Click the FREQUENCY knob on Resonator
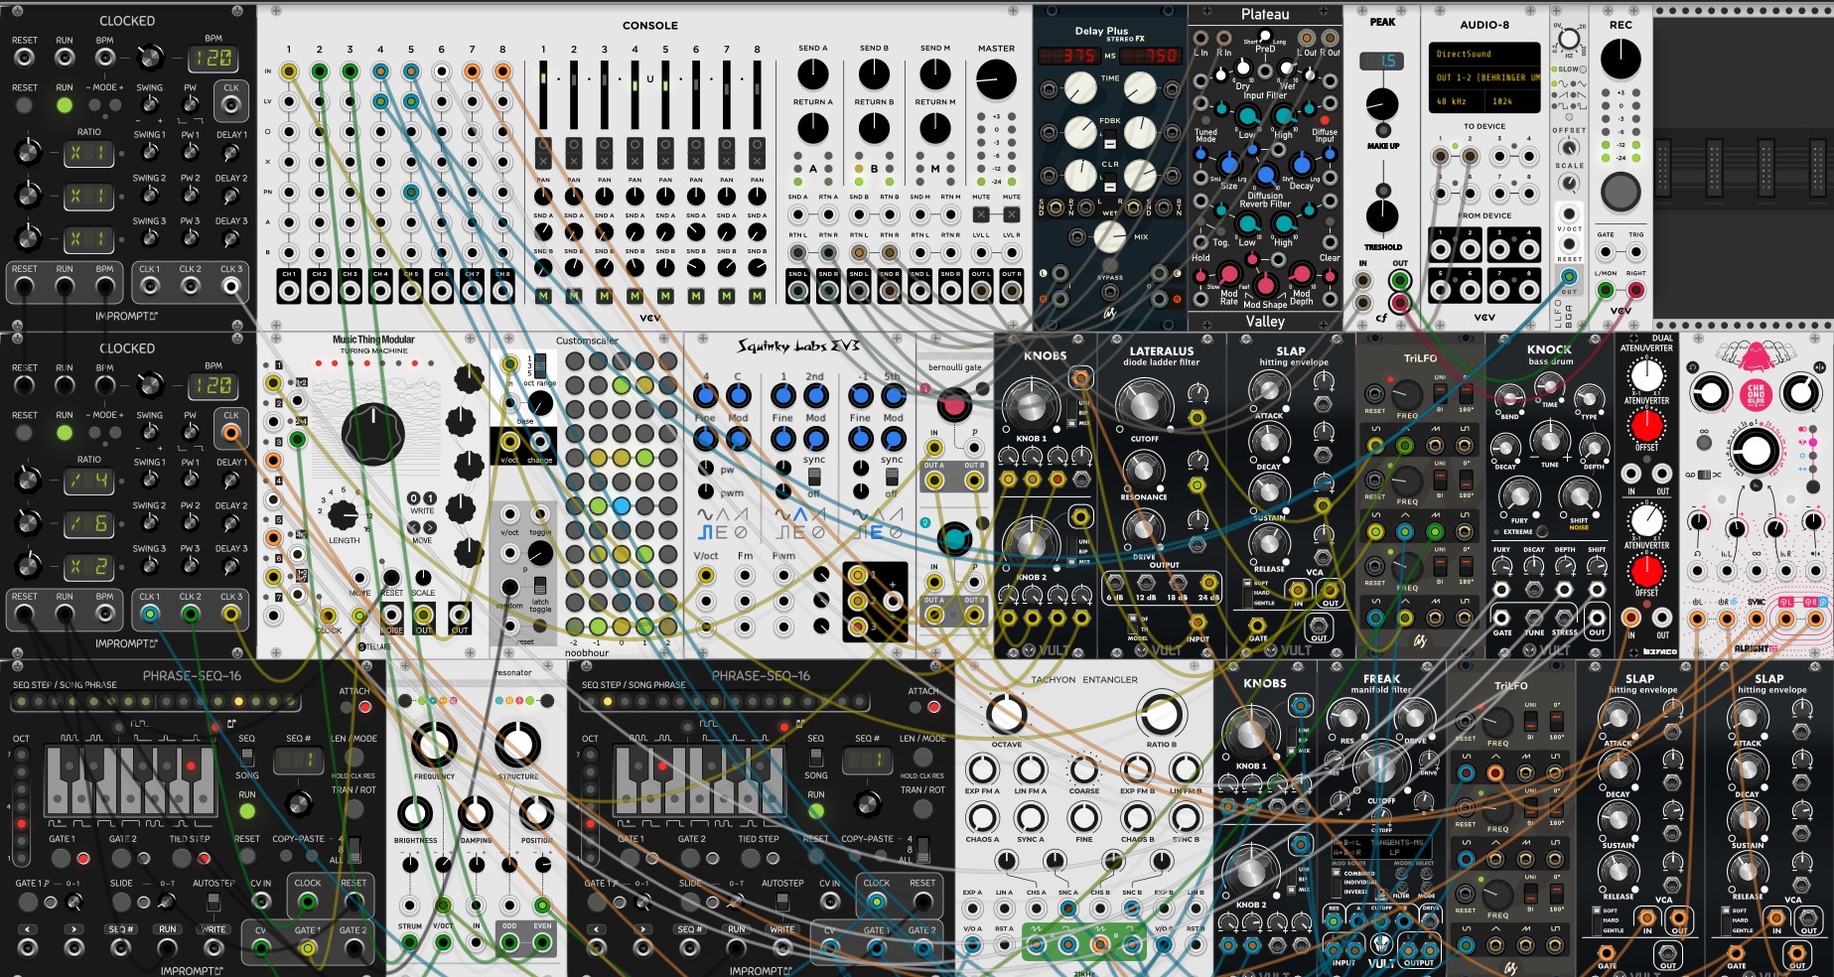1834x977 pixels. 434,745
